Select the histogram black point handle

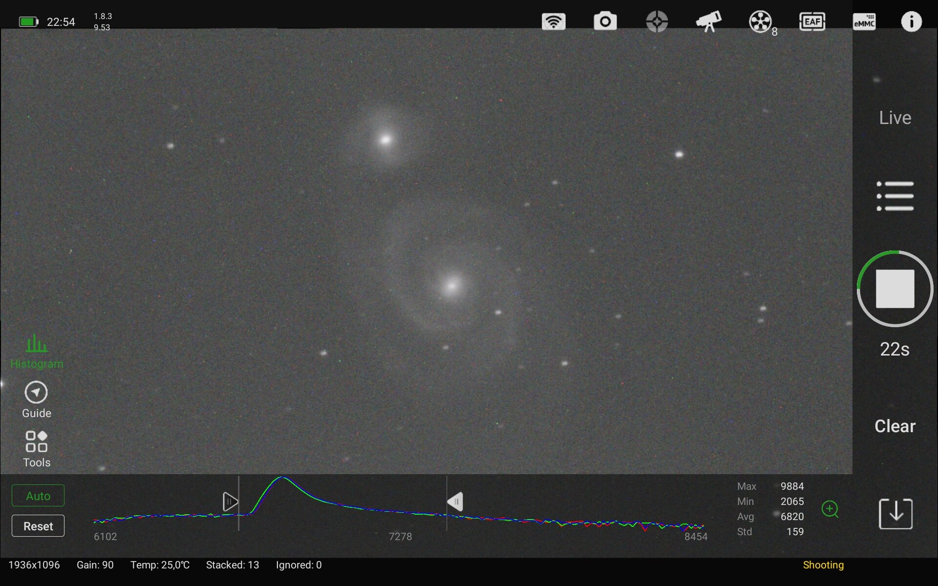pyautogui.click(x=230, y=502)
